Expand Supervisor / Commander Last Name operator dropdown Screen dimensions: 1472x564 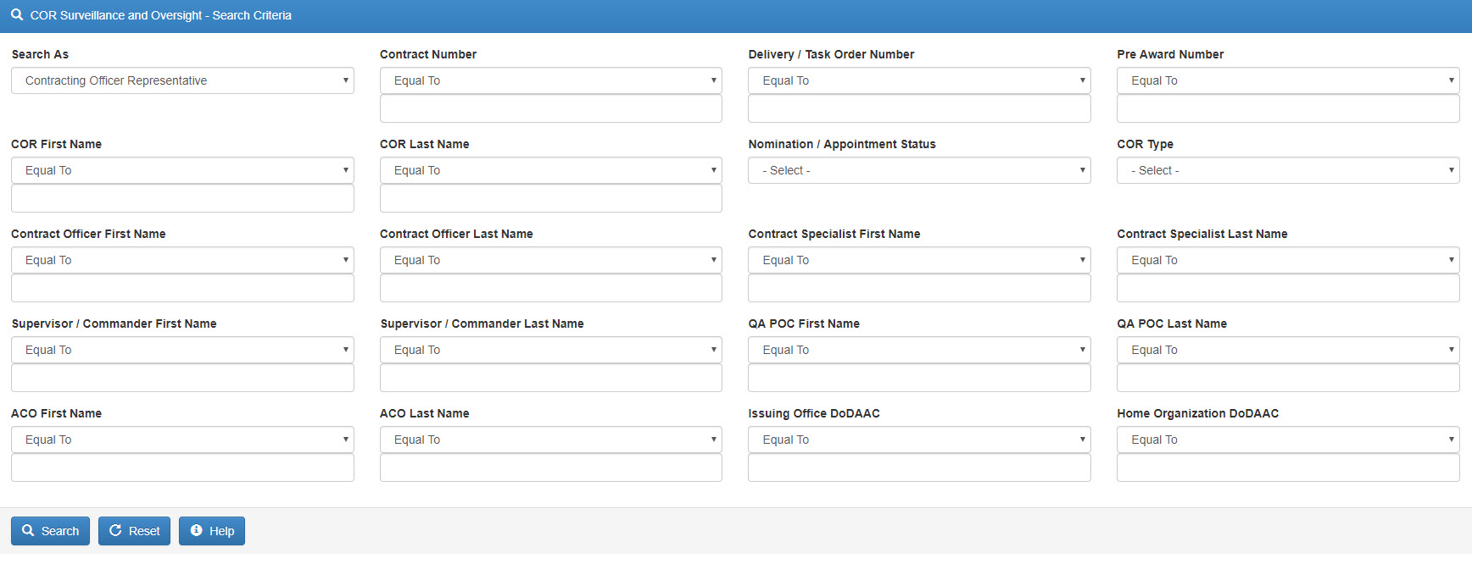pos(551,350)
